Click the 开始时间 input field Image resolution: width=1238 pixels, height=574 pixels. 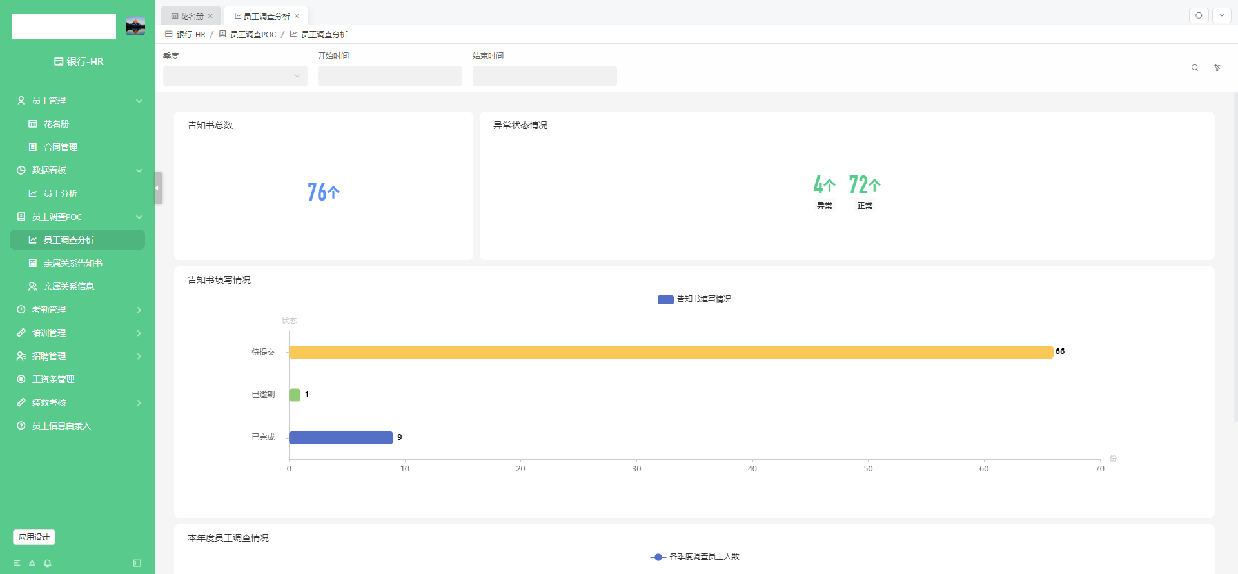(389, 76)
